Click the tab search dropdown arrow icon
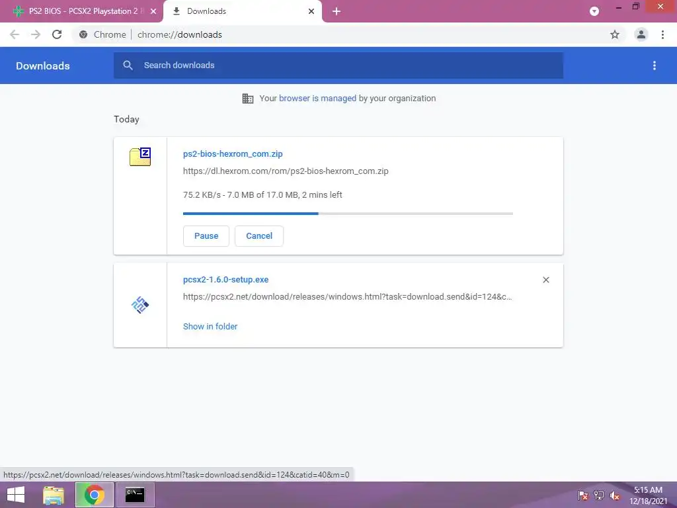 coord(594,11)
